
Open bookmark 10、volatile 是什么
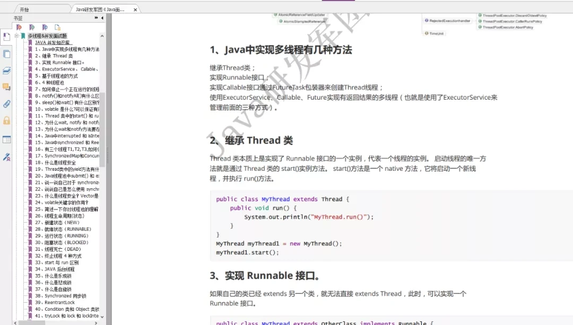click(x=67, y=109)
